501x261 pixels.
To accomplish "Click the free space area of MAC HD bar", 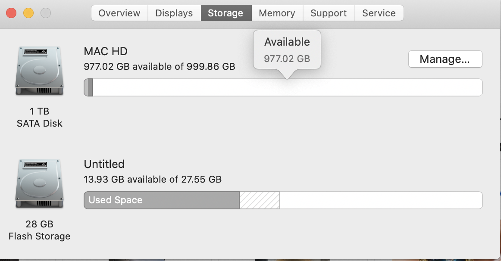I will (288, 87).
